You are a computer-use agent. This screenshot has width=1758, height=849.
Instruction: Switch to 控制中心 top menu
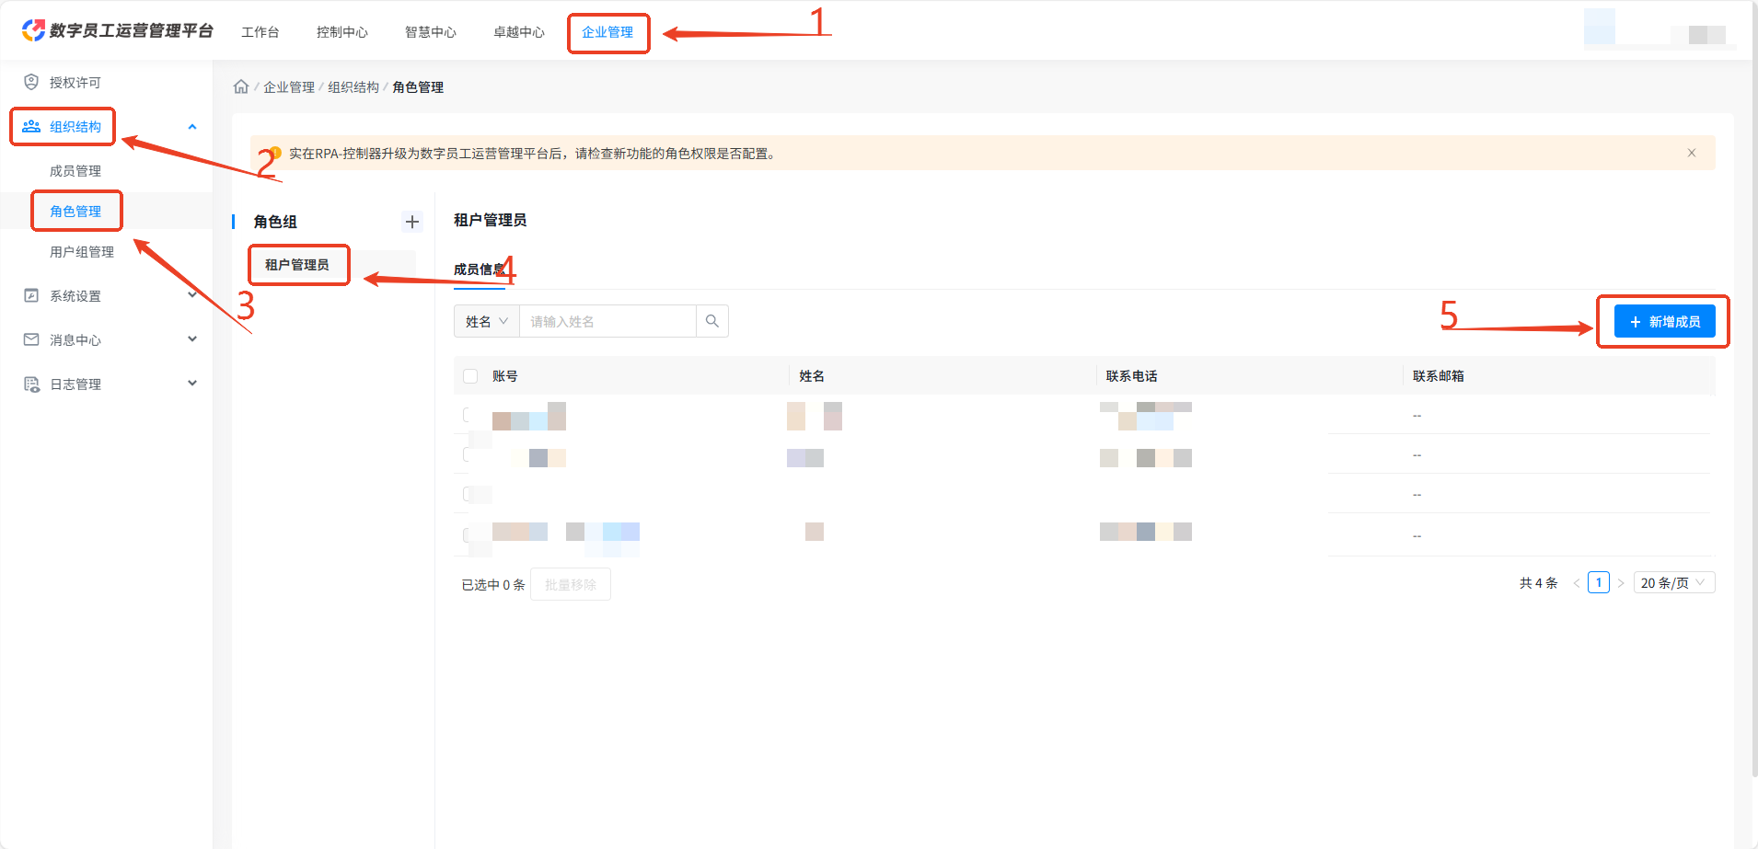point(342,32)
